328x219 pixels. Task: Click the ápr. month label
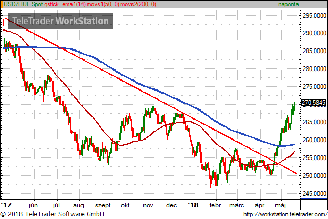pos(260,205)
